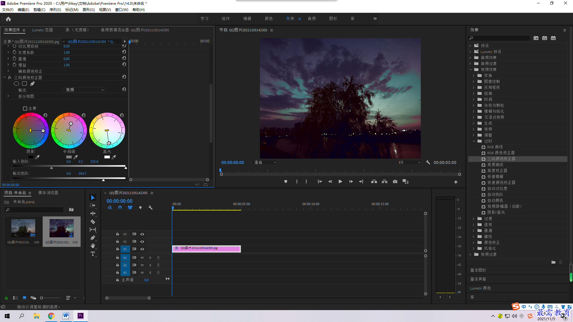Select the Hand tool
Image resolution: width=573 pixels, height=322 pixels.
[x=93, y=246]
